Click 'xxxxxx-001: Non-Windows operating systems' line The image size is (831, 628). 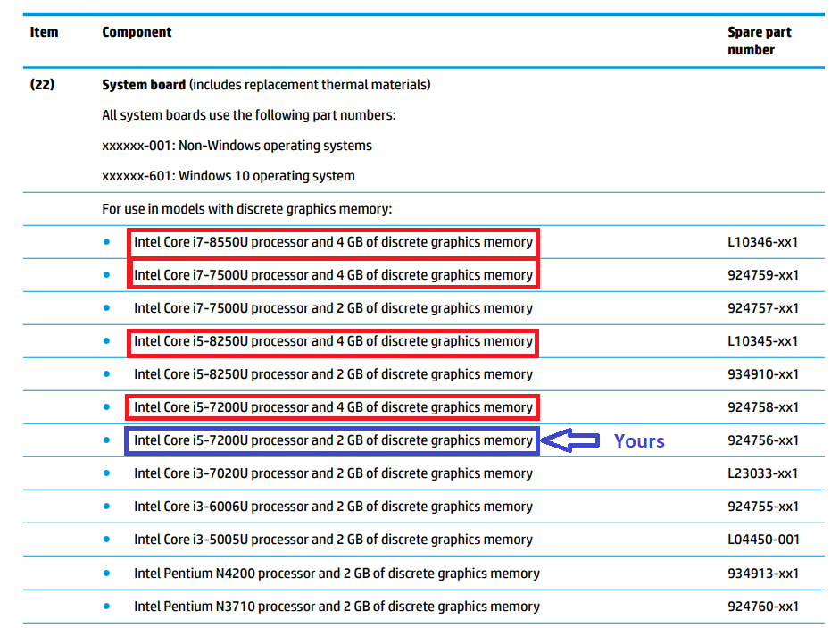(237, 146)
